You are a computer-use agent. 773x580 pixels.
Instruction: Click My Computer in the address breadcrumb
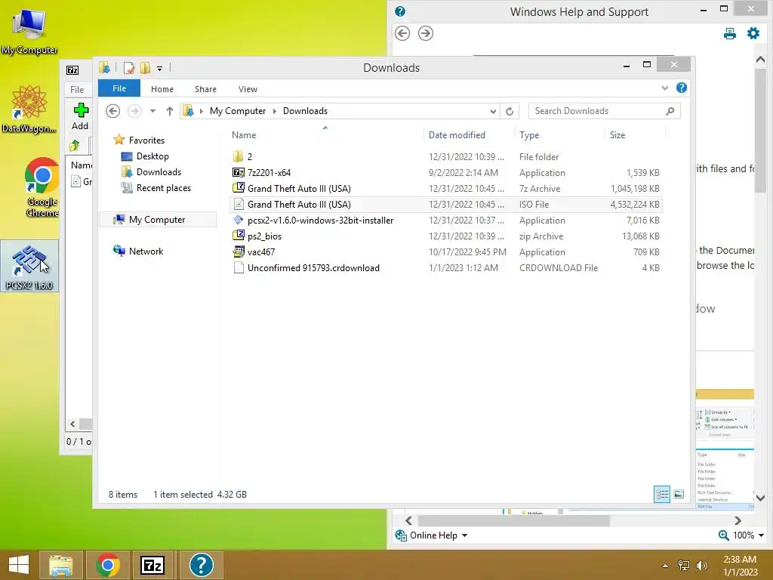coord(238,111)
